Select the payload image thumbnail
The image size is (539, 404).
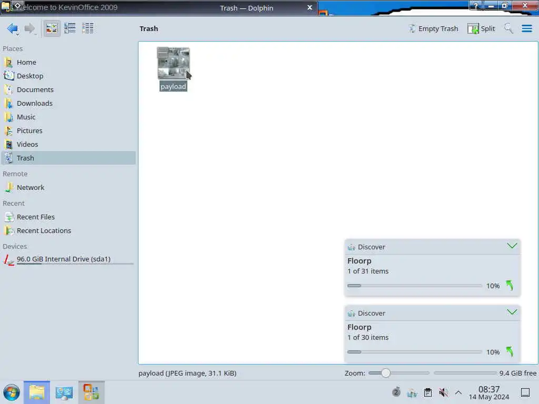[x=173, y=63]
